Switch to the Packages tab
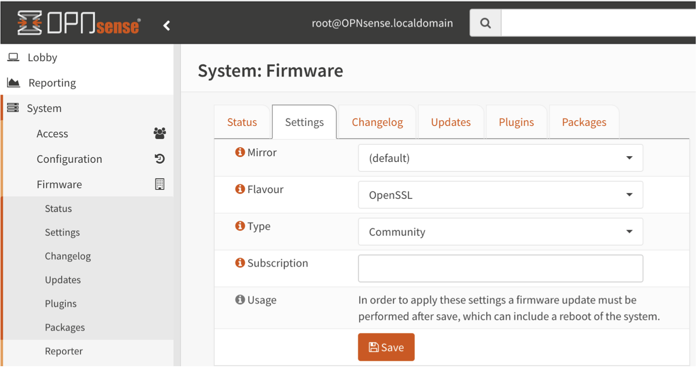This screenshot has height=368, width=698. [584, 122]
